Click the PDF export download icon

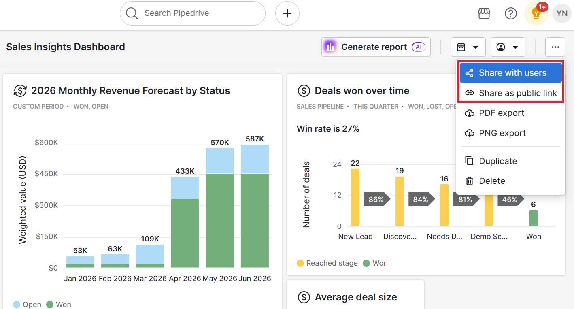[469, 113]
